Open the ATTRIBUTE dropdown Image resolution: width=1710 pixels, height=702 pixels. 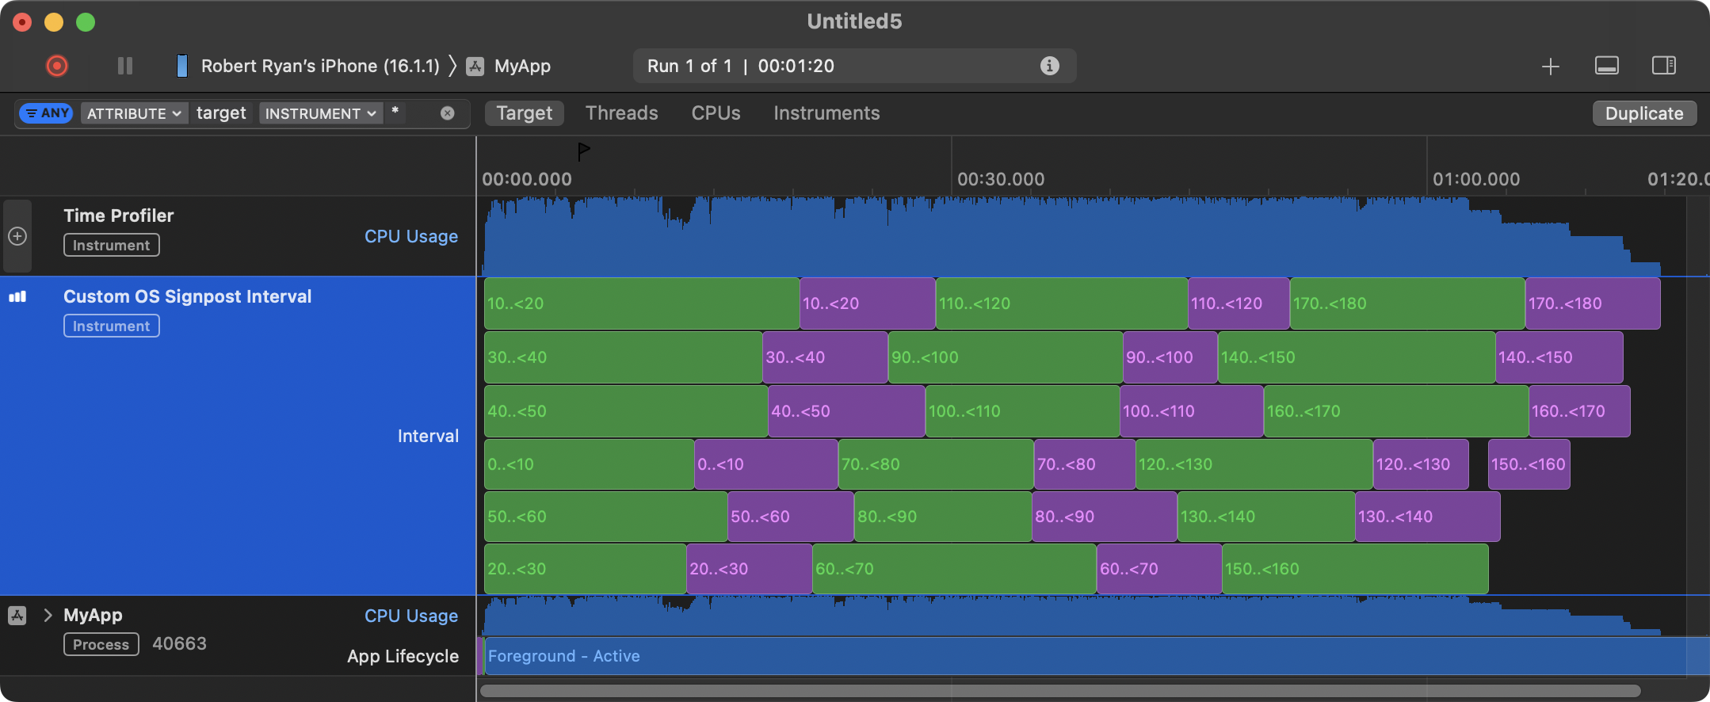[x=134, y=113]
